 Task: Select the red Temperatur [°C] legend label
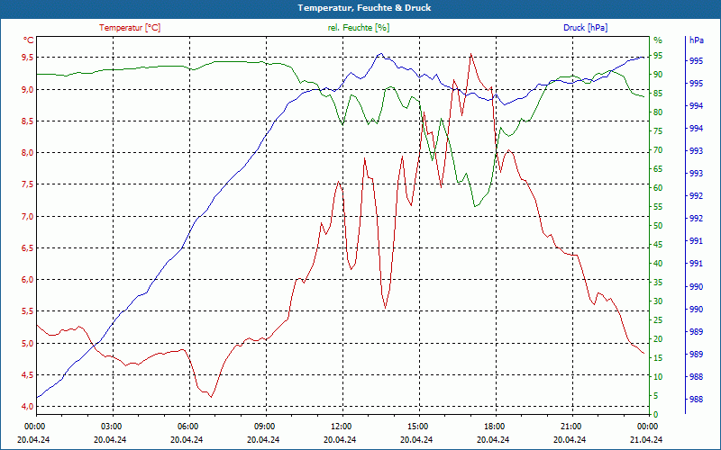point(130,28)
